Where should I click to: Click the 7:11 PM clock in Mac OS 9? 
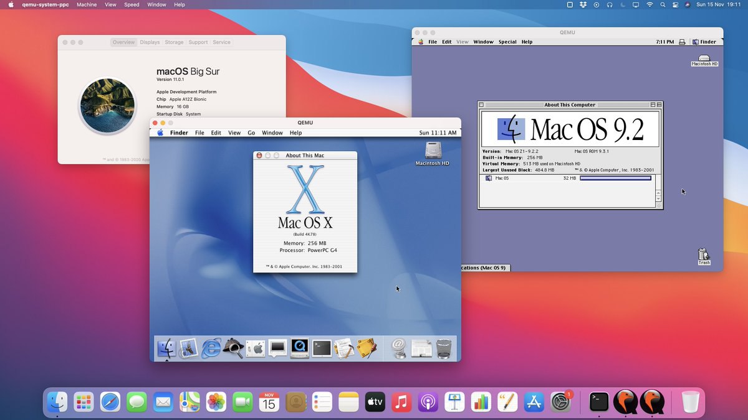664,42
